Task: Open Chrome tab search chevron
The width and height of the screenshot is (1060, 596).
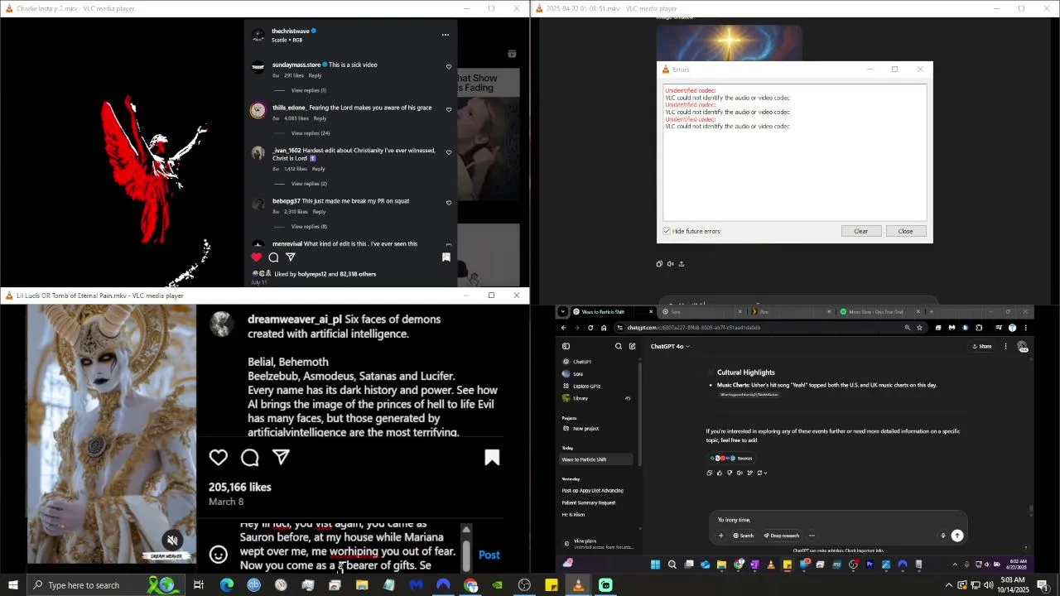Action: click(x=563, y=312)
